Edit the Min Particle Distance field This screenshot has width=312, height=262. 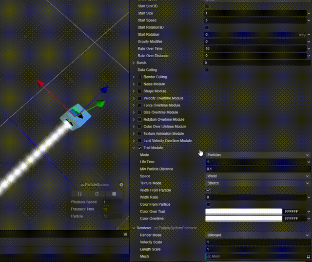click(258, 169)
